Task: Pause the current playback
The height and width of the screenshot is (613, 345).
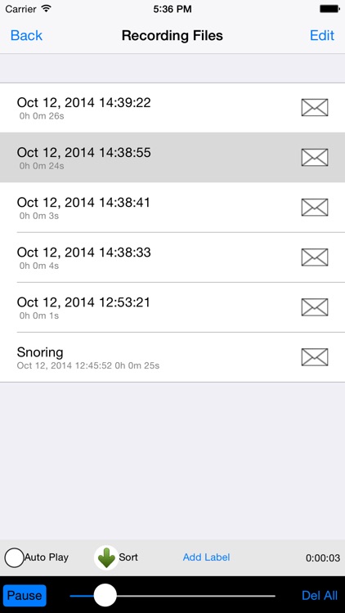Action: [x=25, y=595]
